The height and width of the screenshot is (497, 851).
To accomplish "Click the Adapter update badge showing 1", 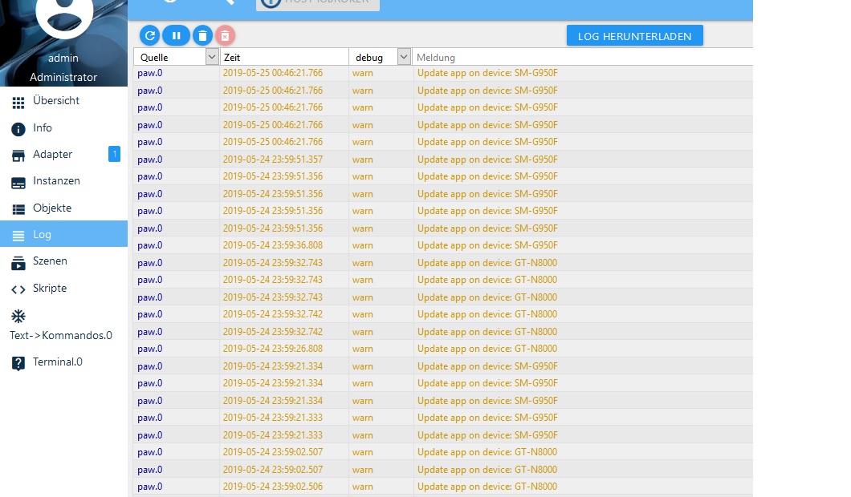I will click(115, 154).
